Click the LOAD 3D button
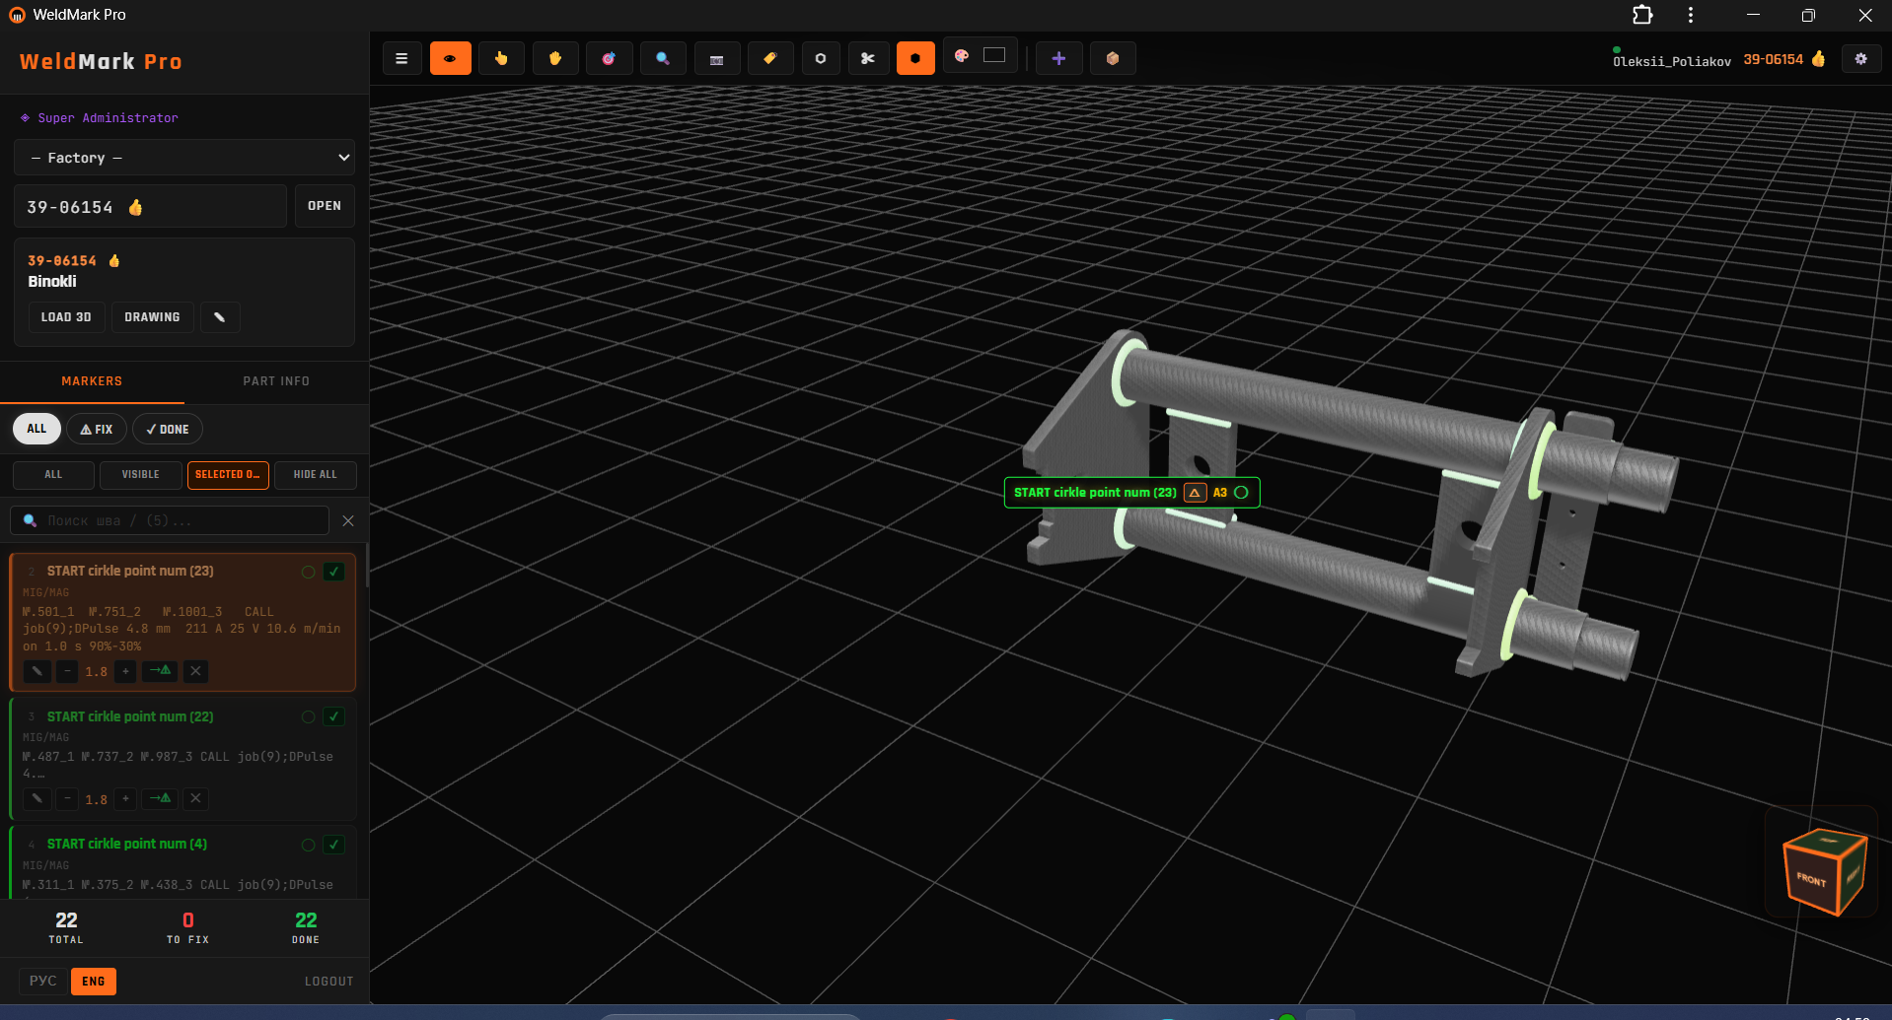Image resolution: width=1892 pixels, height=1020 pixels. (66, 317)
